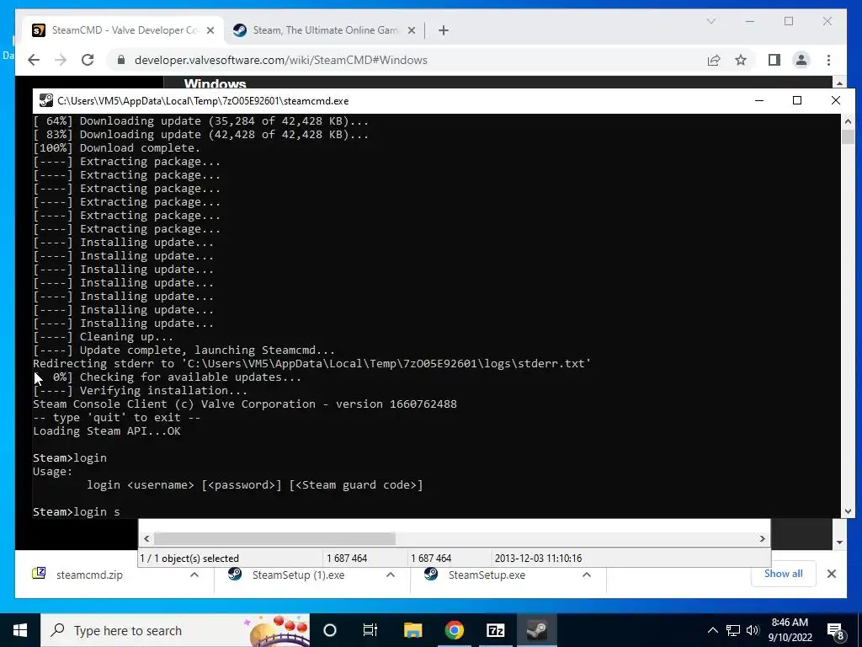Open File Explorer from taskbar

pos(412,630)
